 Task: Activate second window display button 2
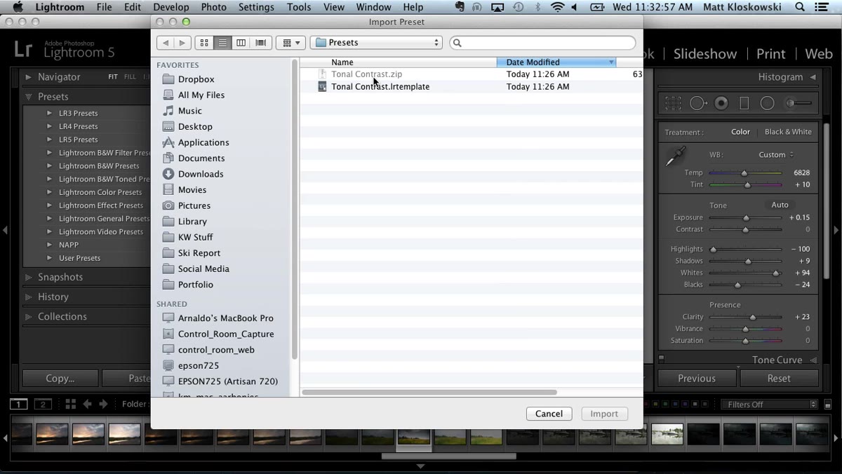pyautogui.click(x=44, y=404)
